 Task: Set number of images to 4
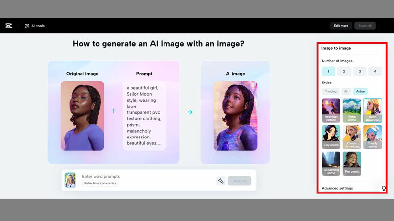click(x=375, y=71)
